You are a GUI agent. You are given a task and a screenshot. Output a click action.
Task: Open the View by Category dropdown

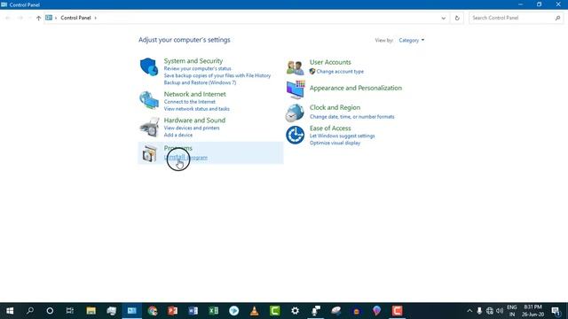point(412,40)
